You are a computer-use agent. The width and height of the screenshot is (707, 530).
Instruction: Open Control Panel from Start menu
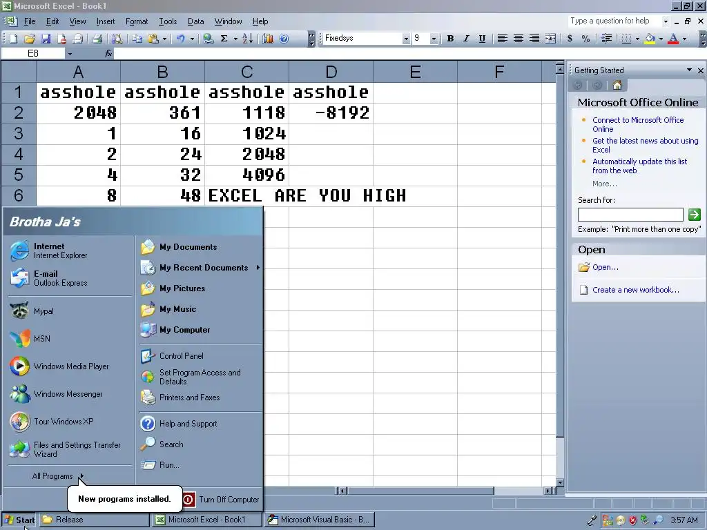click(x=182, y=356)
